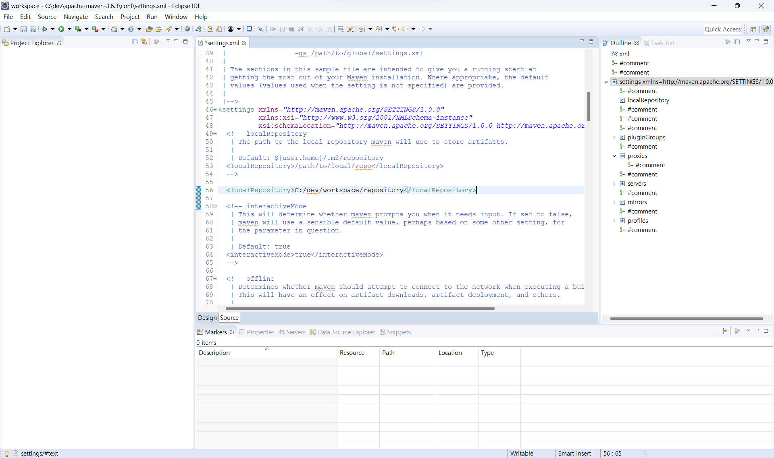Click the Outline horizontal scrollbar
Screen dimensions: 774x458
pyautogui.click(x=687, y=319)
